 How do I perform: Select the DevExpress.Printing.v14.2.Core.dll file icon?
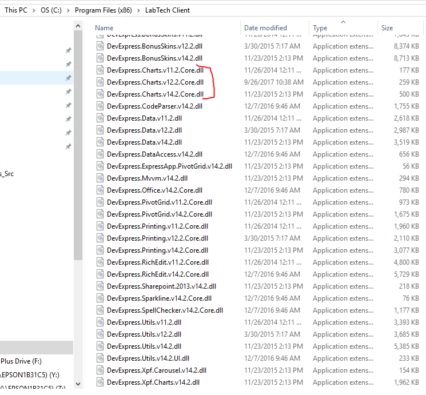[101, 250]
